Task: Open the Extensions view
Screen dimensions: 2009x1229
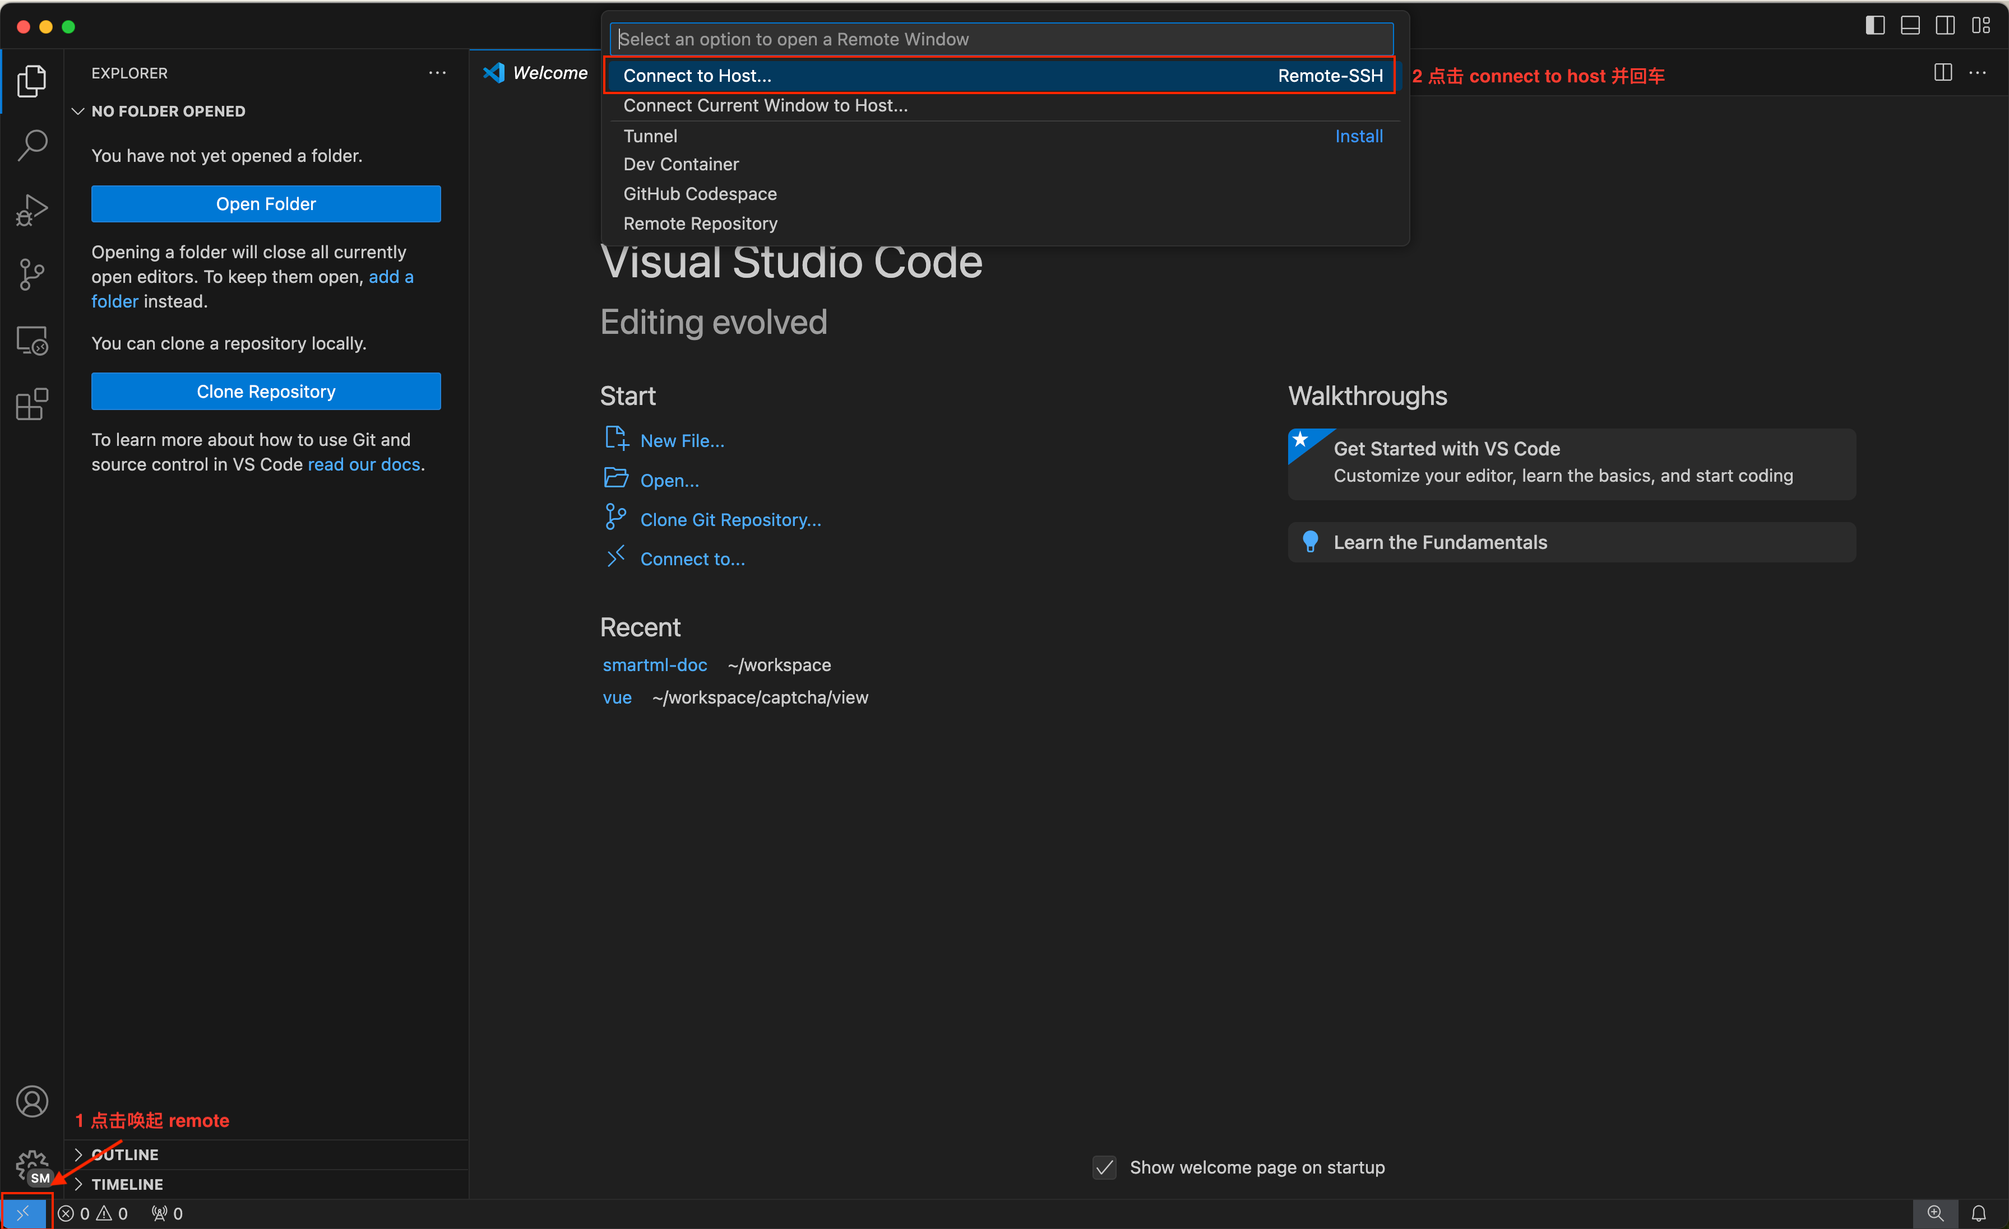Action: pyautogui.click(x=32, y=404)
